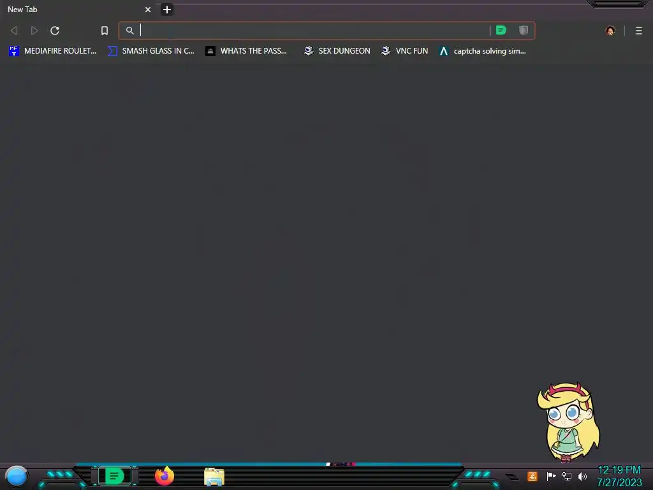
Task: Go forward with the forward arrow
Action: pyautogui.click(x=34, y=31)
